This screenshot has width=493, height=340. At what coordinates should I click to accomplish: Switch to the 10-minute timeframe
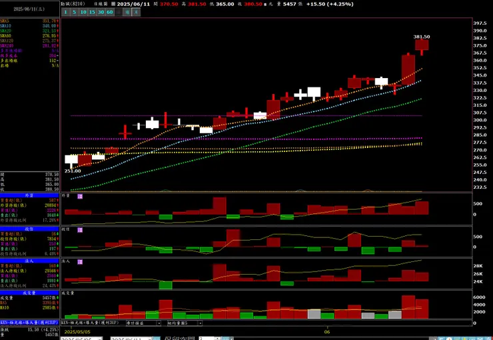83,12
